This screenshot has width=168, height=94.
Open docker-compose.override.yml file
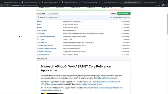coord(48,49)
